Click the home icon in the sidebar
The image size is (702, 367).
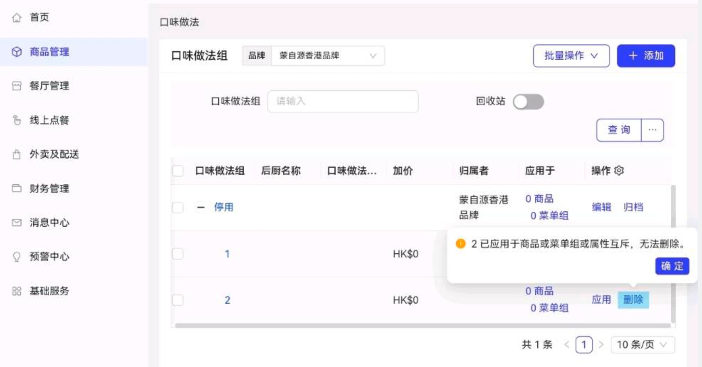pyautogui.click(x=17, y=17)
